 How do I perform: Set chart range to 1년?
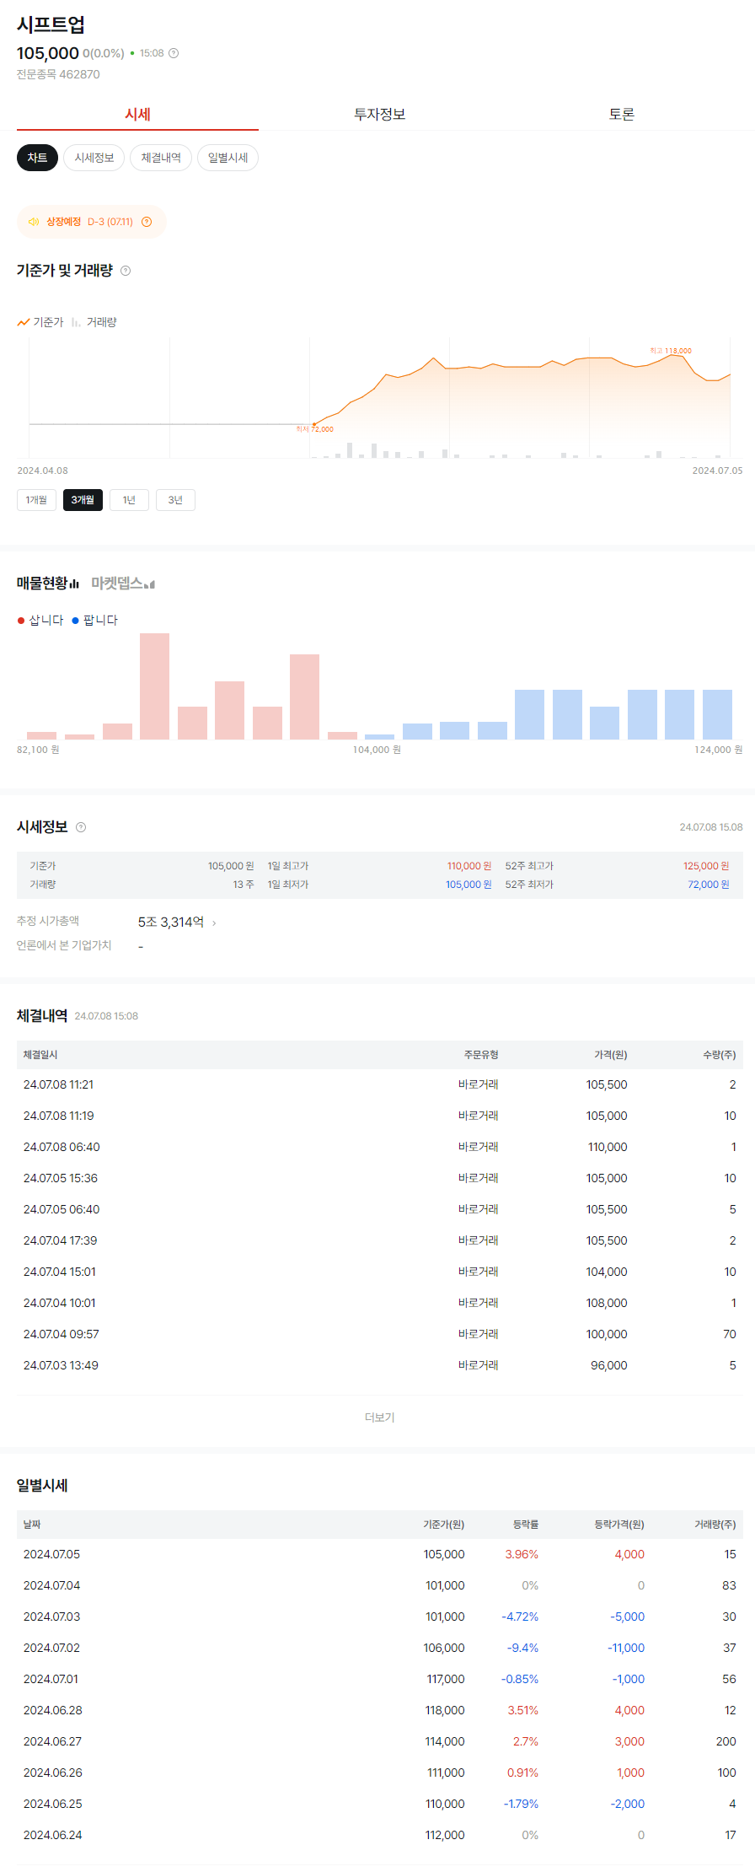[129, 500]
